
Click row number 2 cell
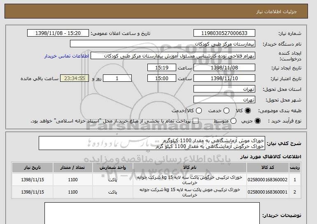coord(295,192)
